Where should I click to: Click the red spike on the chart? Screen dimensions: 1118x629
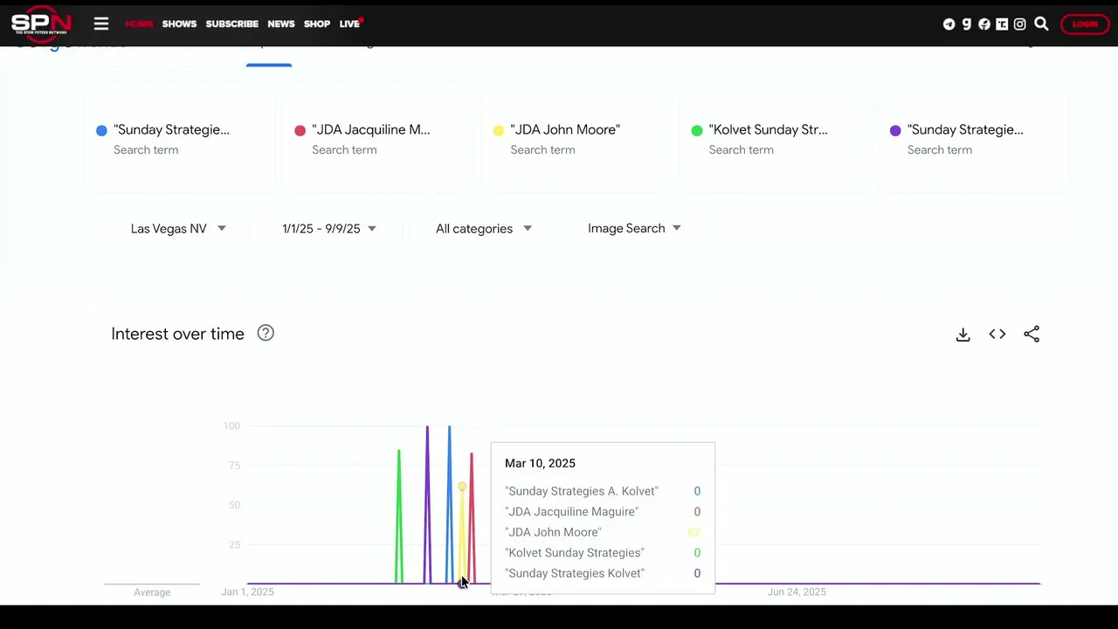472,517
